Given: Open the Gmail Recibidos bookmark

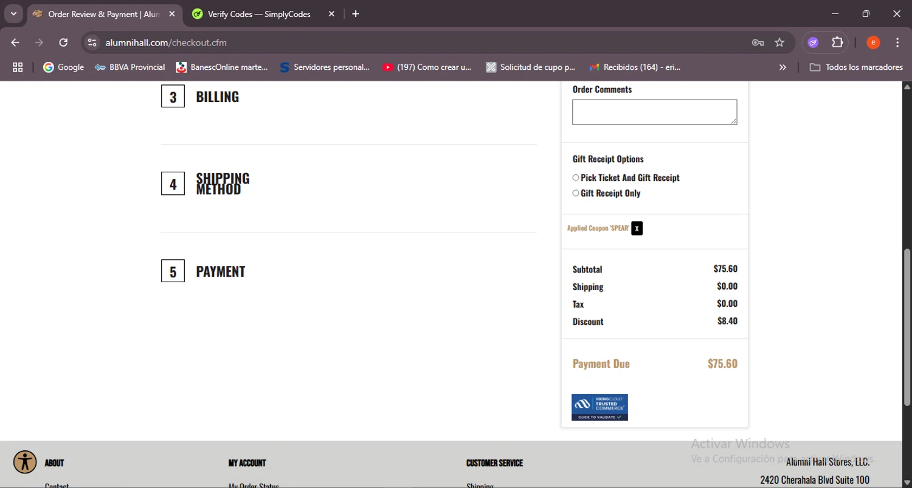Looking at the screenshot, I should pyautogui.click(x=635, y=67).
